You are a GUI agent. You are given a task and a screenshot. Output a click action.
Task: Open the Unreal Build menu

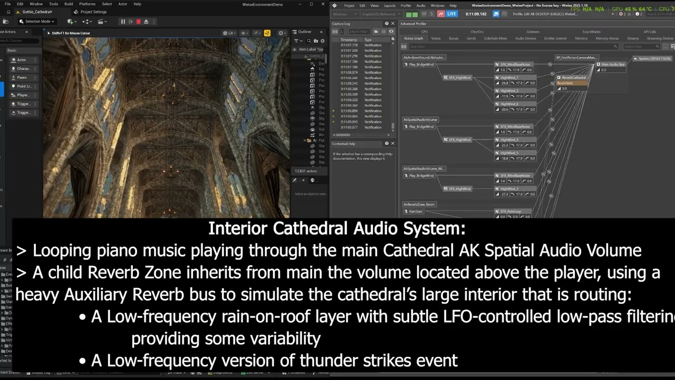coord(69,4)
